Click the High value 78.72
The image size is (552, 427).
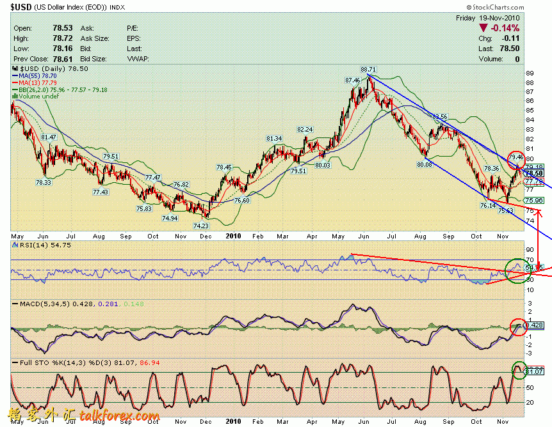click(x=63, y=38)
